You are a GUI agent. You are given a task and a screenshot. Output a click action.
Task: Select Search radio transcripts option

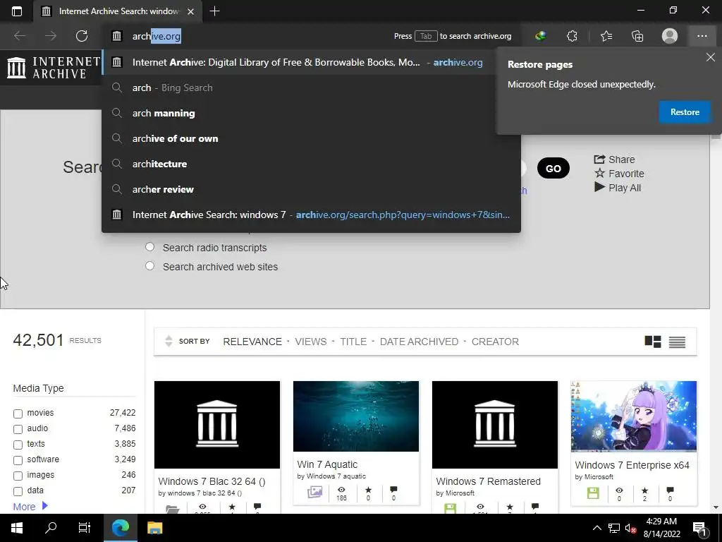coord(149,247)
